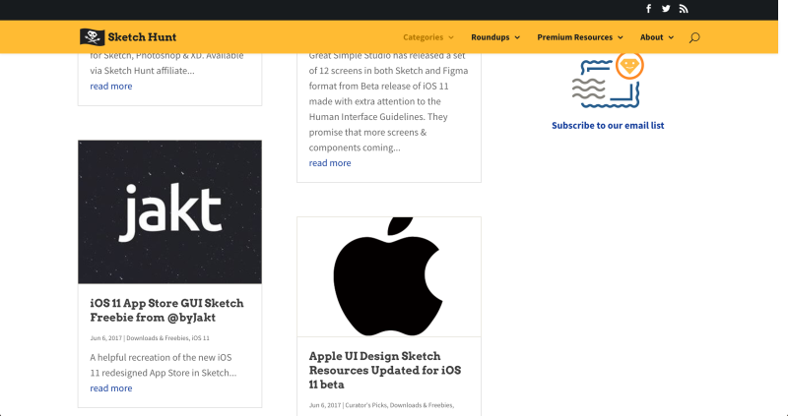
Task: Open the search magnifier icon
Action: point(694,37)
